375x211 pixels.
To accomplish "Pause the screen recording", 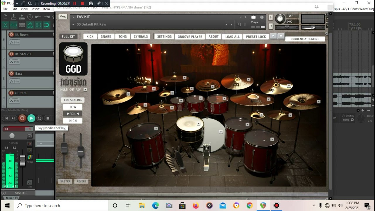I will click(74, 4).
